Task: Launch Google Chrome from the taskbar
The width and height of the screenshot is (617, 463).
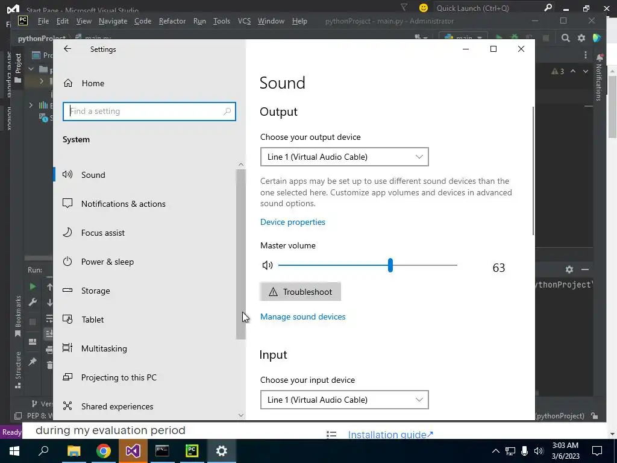Action: [104, 451]
